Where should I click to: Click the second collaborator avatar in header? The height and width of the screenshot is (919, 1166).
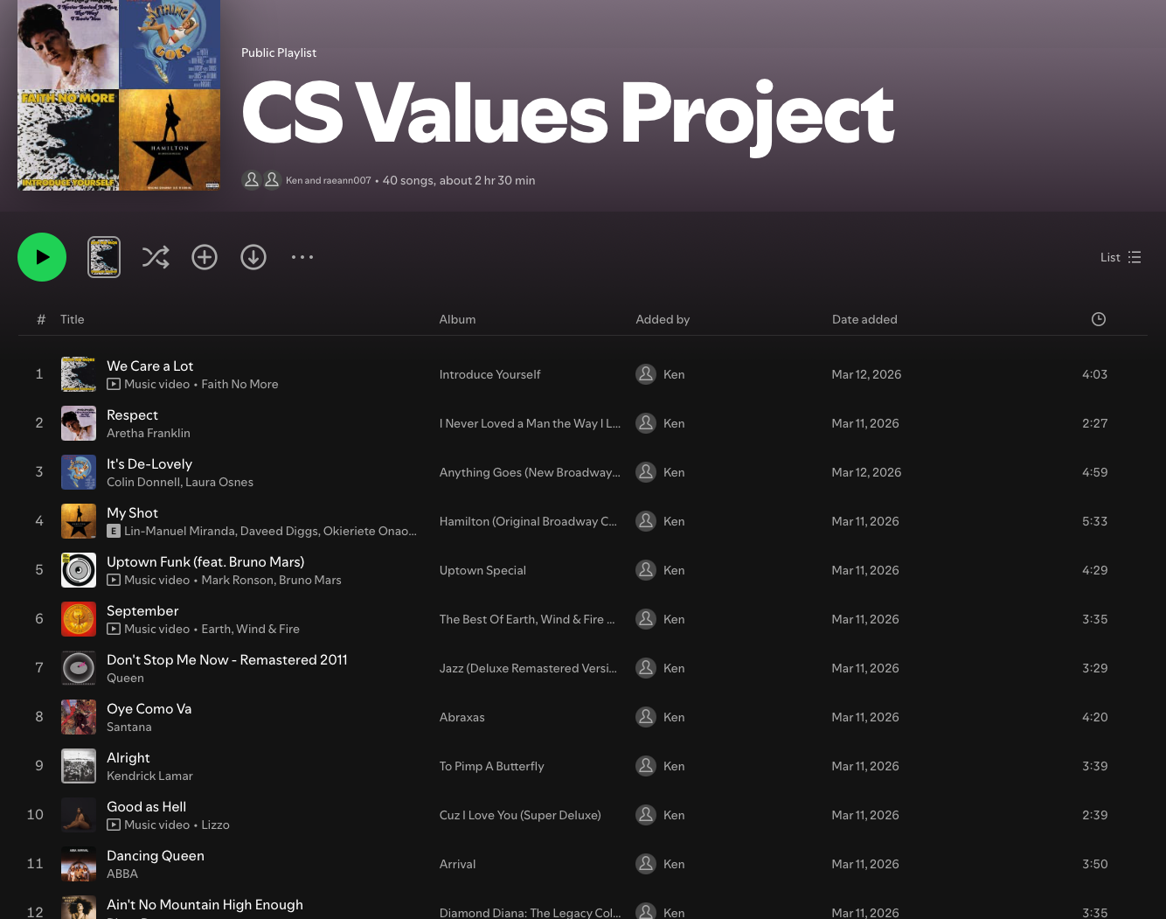[x=272, y=179]
